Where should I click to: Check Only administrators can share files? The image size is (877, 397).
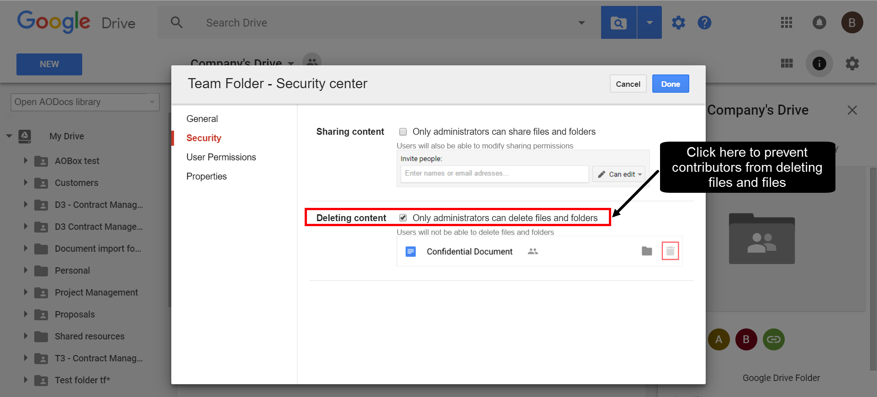403,132
